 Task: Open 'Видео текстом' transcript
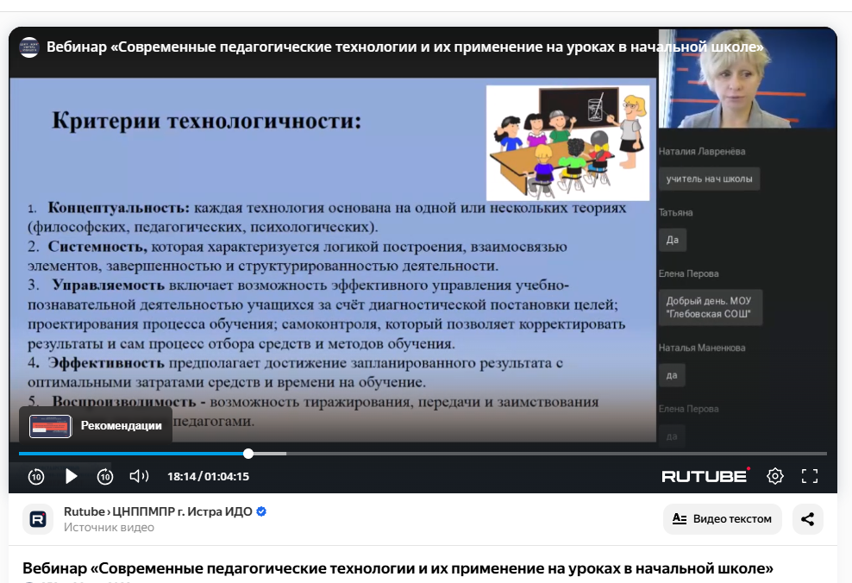722,519
